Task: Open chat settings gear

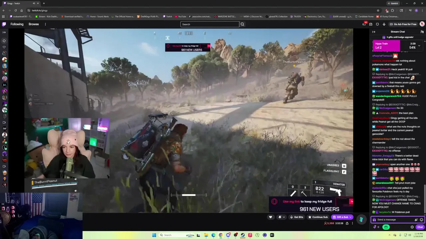Action: pos(412,227)
